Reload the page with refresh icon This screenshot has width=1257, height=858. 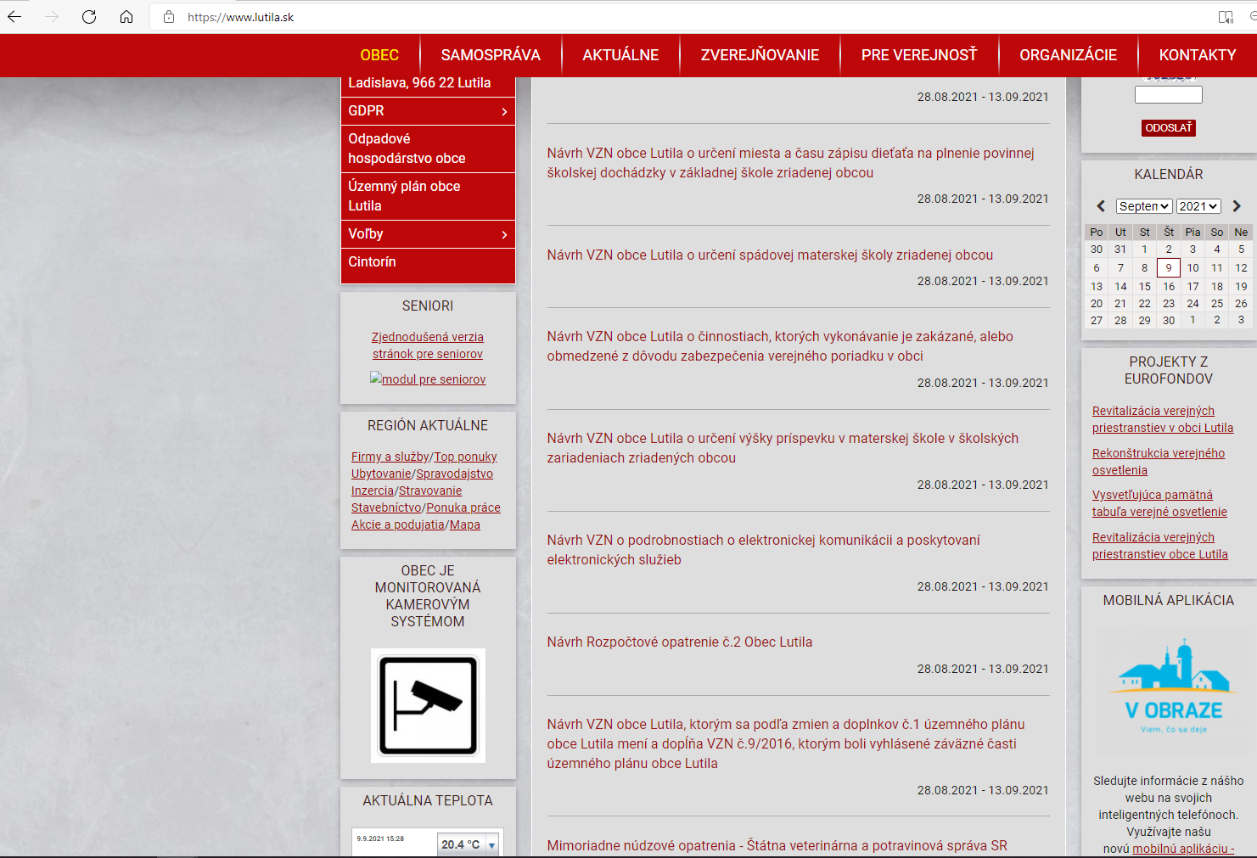tap(89, 17)
